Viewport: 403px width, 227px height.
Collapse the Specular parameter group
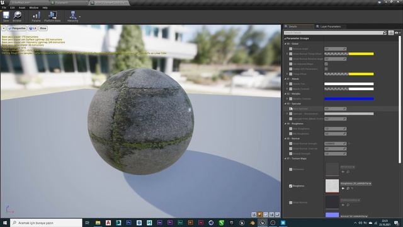(x=285, y=103)
